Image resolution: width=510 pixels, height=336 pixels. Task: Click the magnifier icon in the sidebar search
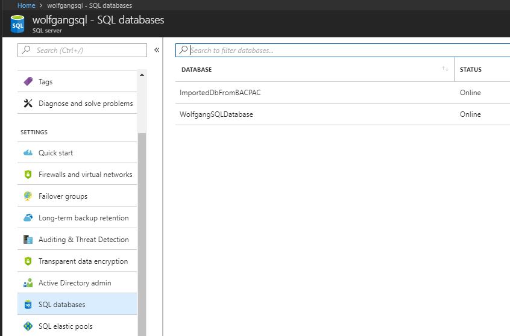coord(26,50)
